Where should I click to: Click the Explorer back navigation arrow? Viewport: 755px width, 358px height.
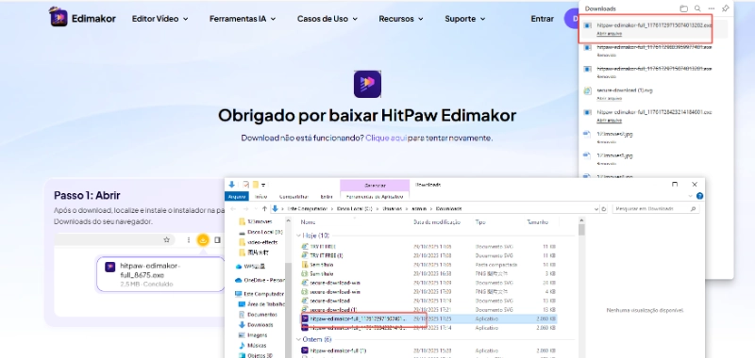coord(233,209)
